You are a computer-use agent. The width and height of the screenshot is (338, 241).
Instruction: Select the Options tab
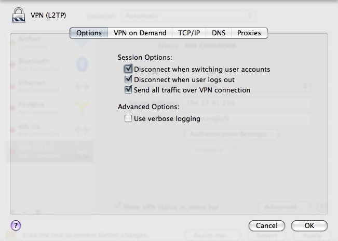click(x=89, y=33)
